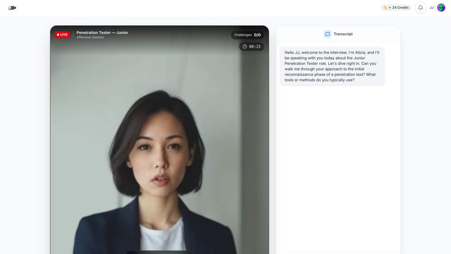Open the notifications bell
The width and height of the screenshot is (451, 254).
coord(420,8)
